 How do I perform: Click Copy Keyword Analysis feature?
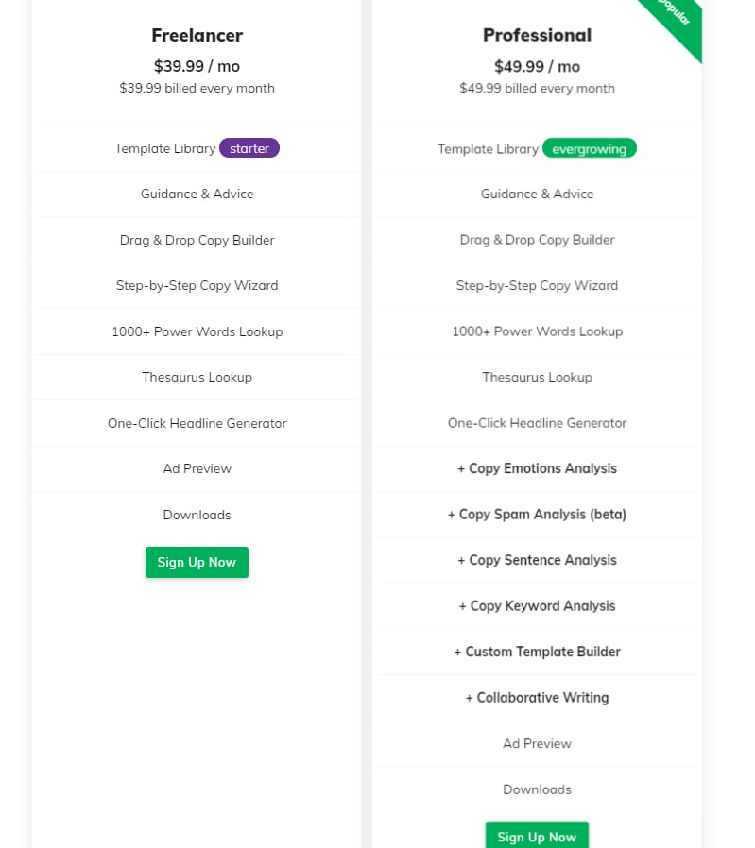coord(537,606)
